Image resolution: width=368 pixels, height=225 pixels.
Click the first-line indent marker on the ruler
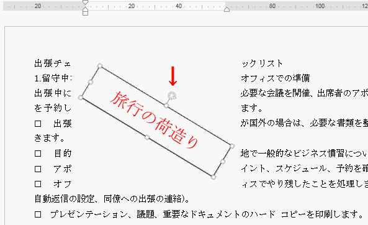point(86,2)
